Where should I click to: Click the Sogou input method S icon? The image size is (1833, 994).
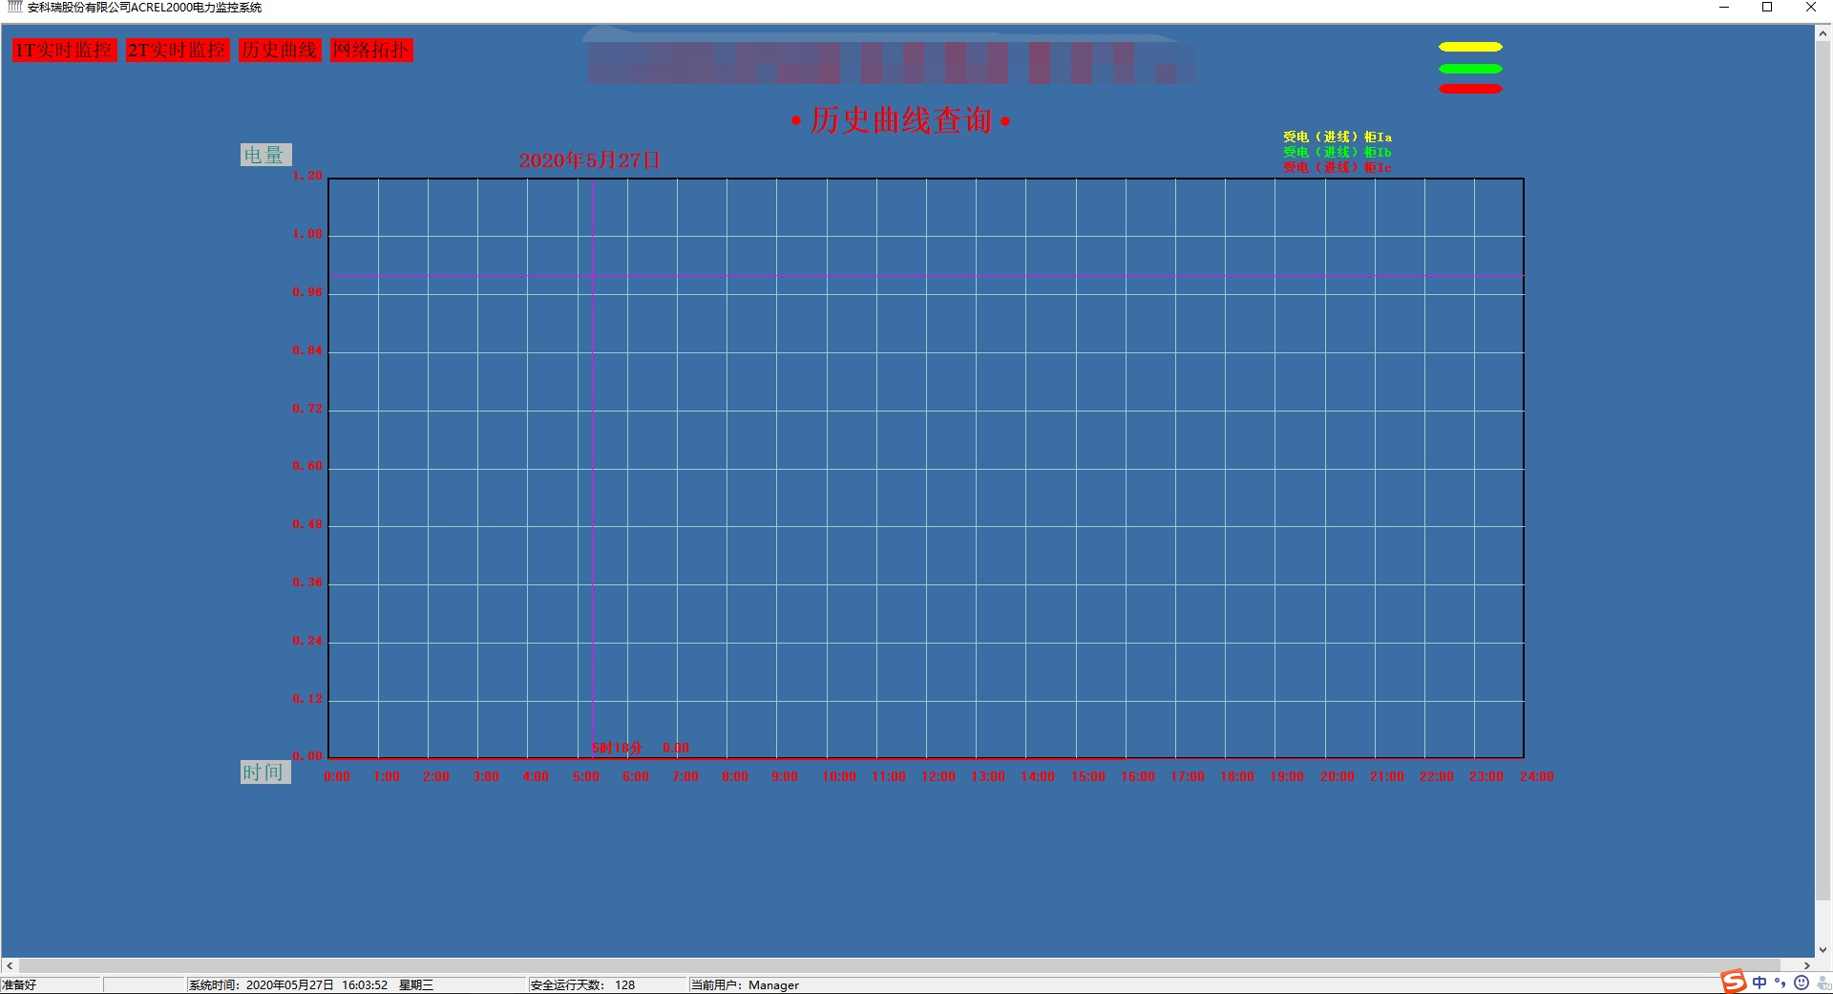(x=1734, y=983)
